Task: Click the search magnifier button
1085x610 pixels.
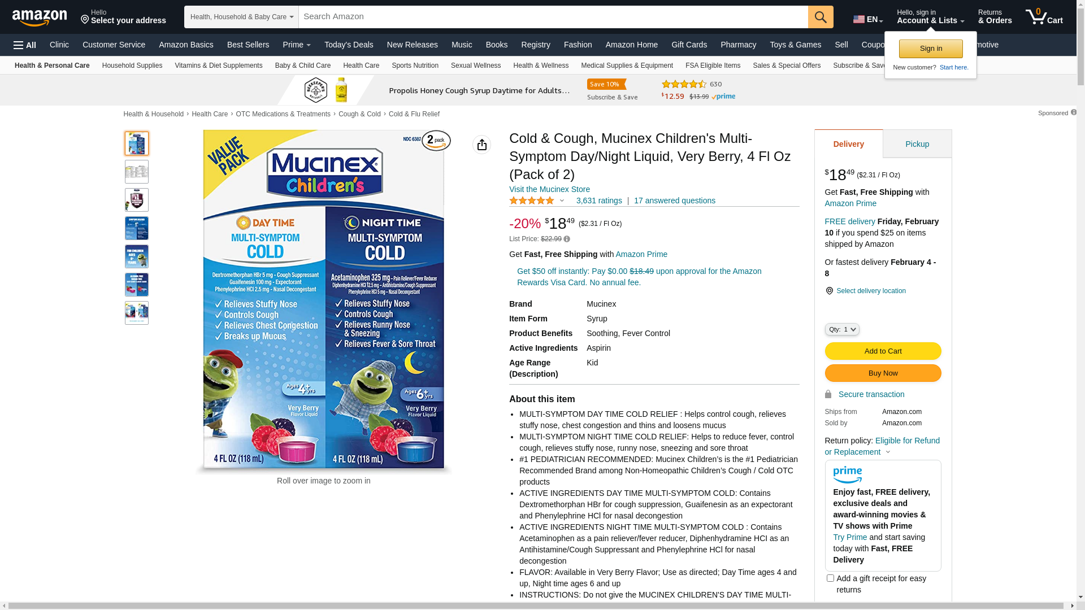Action: pos(821,17)
